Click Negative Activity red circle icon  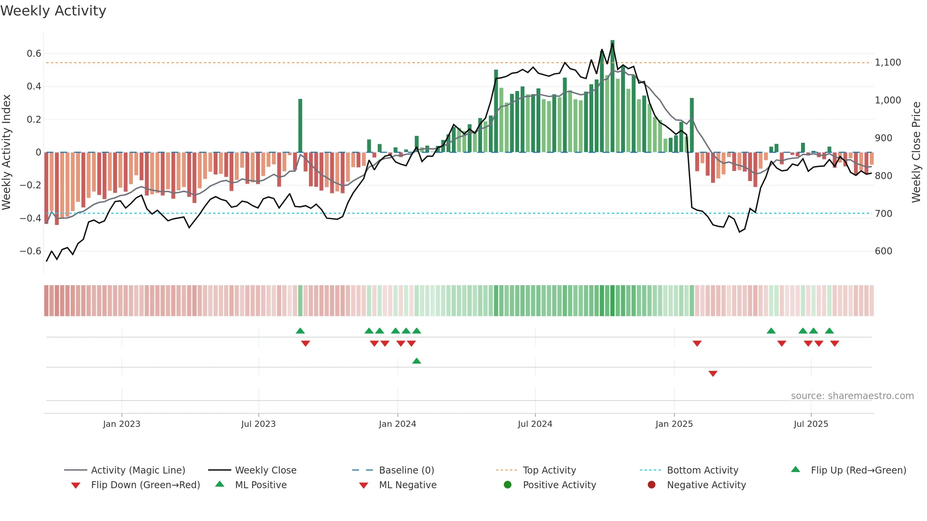pyautogui.click(x=652, y=485)
